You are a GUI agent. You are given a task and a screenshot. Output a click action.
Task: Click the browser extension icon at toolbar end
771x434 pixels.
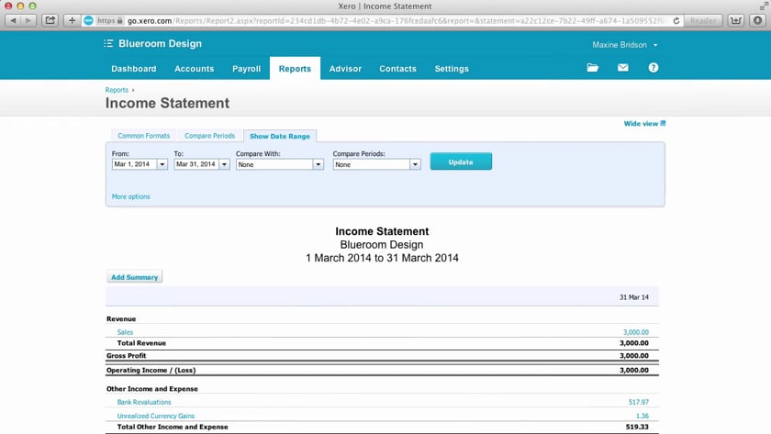[758, 20]
